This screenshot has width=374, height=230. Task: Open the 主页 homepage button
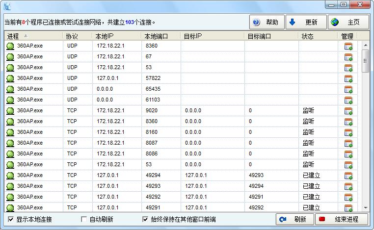tap(348, 22)
